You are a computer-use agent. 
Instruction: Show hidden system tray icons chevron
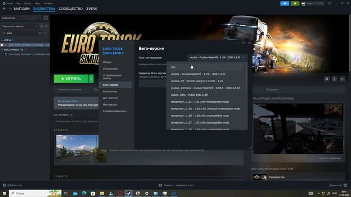pyautogui.click(x=319, y=193)
